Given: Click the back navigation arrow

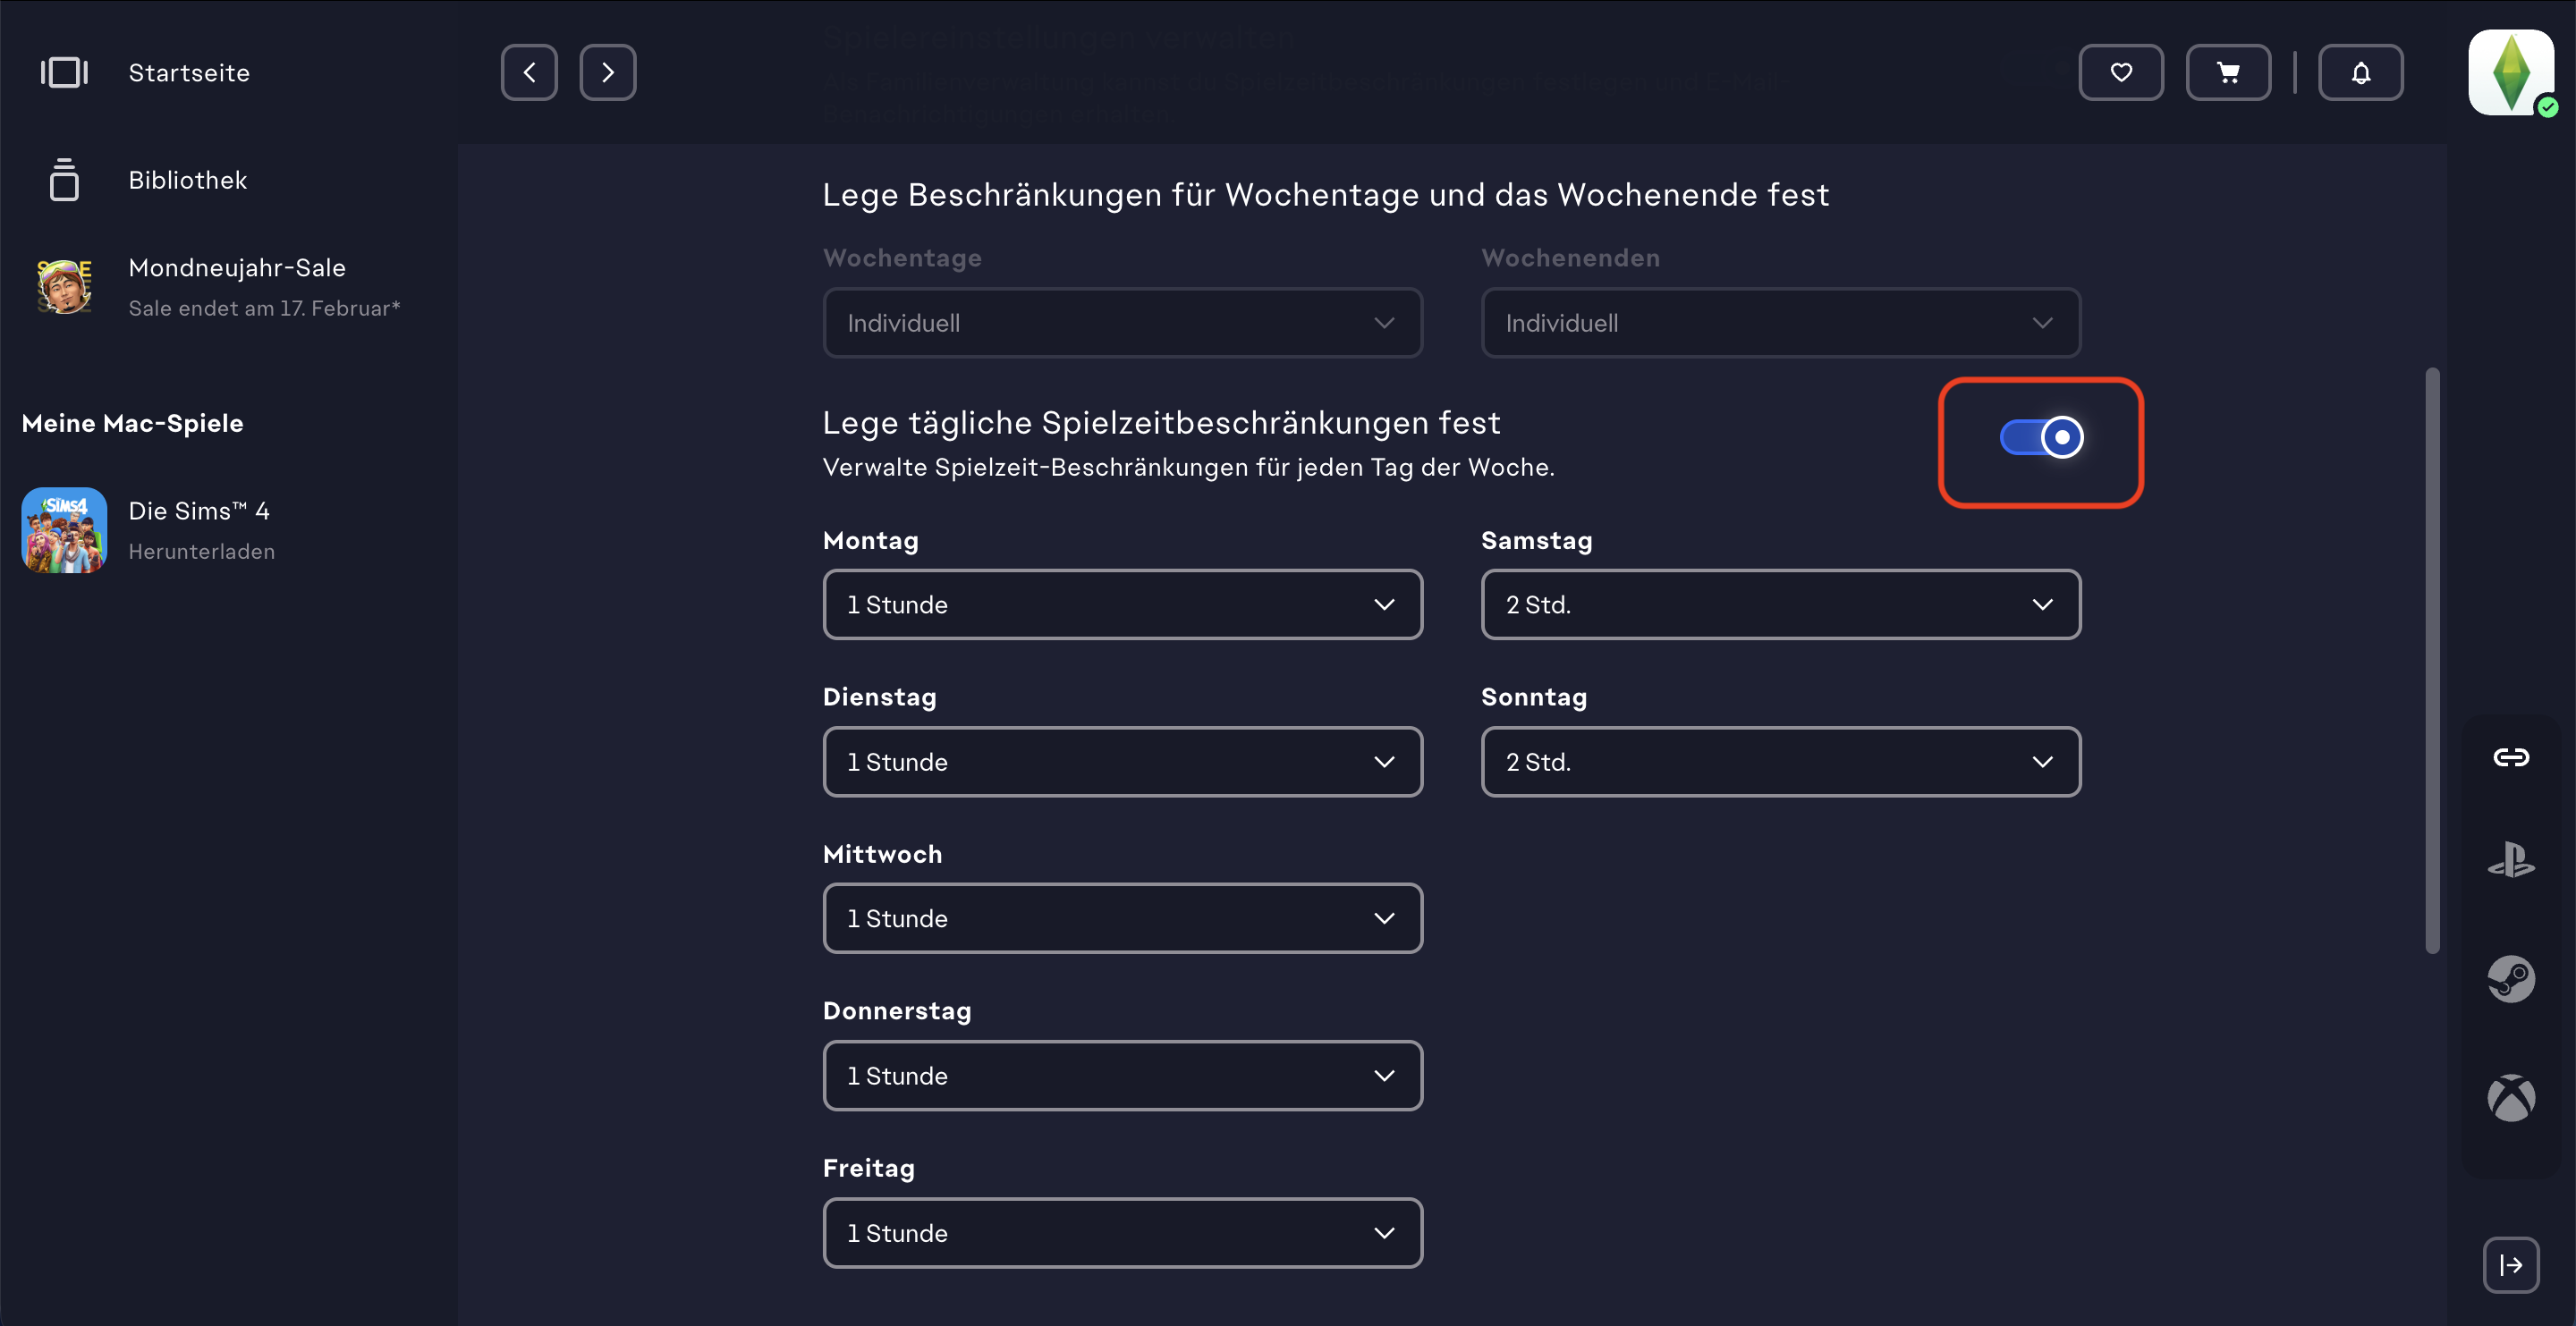Looking at the screenshot, I should pyautogui.click(x=528, y=72).
